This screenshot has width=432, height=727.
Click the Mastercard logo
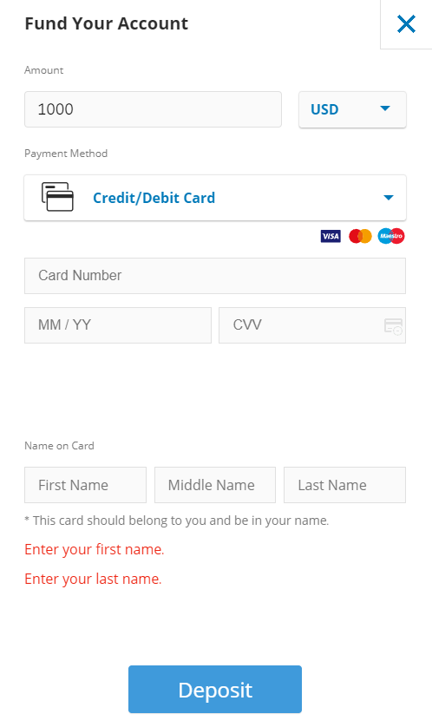360,236
